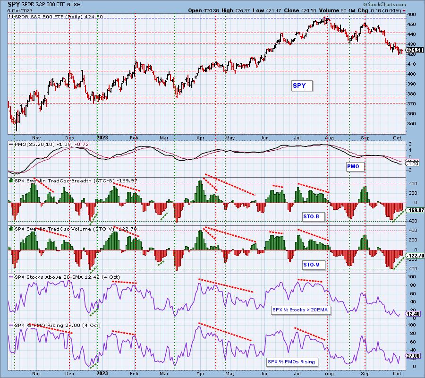Click the 460 price axis label

pos(411,14)
